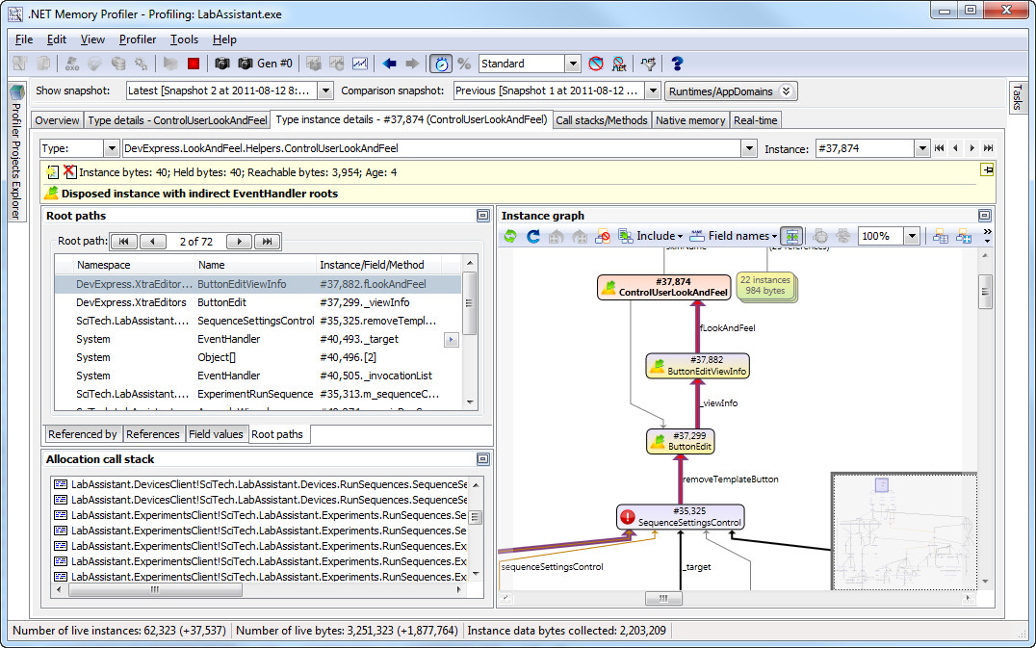Select the #35,325 SequenceSettingsControl graph node
Image resolution: width=1036 pixels, height=648 pixels.
click(x=681, y=516)
